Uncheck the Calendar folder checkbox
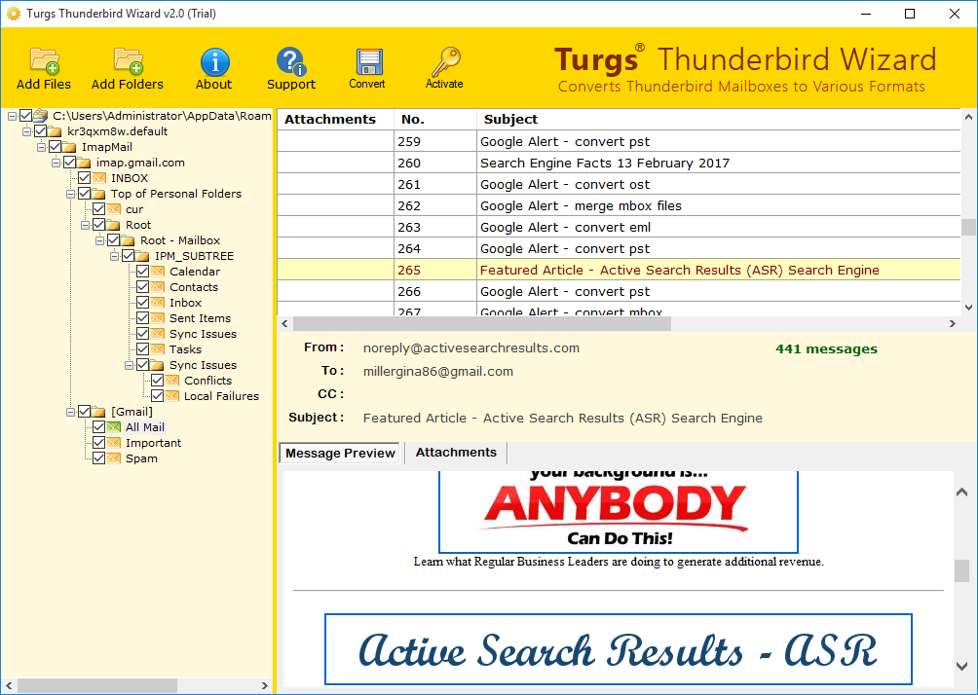 (x=143, y=272)
